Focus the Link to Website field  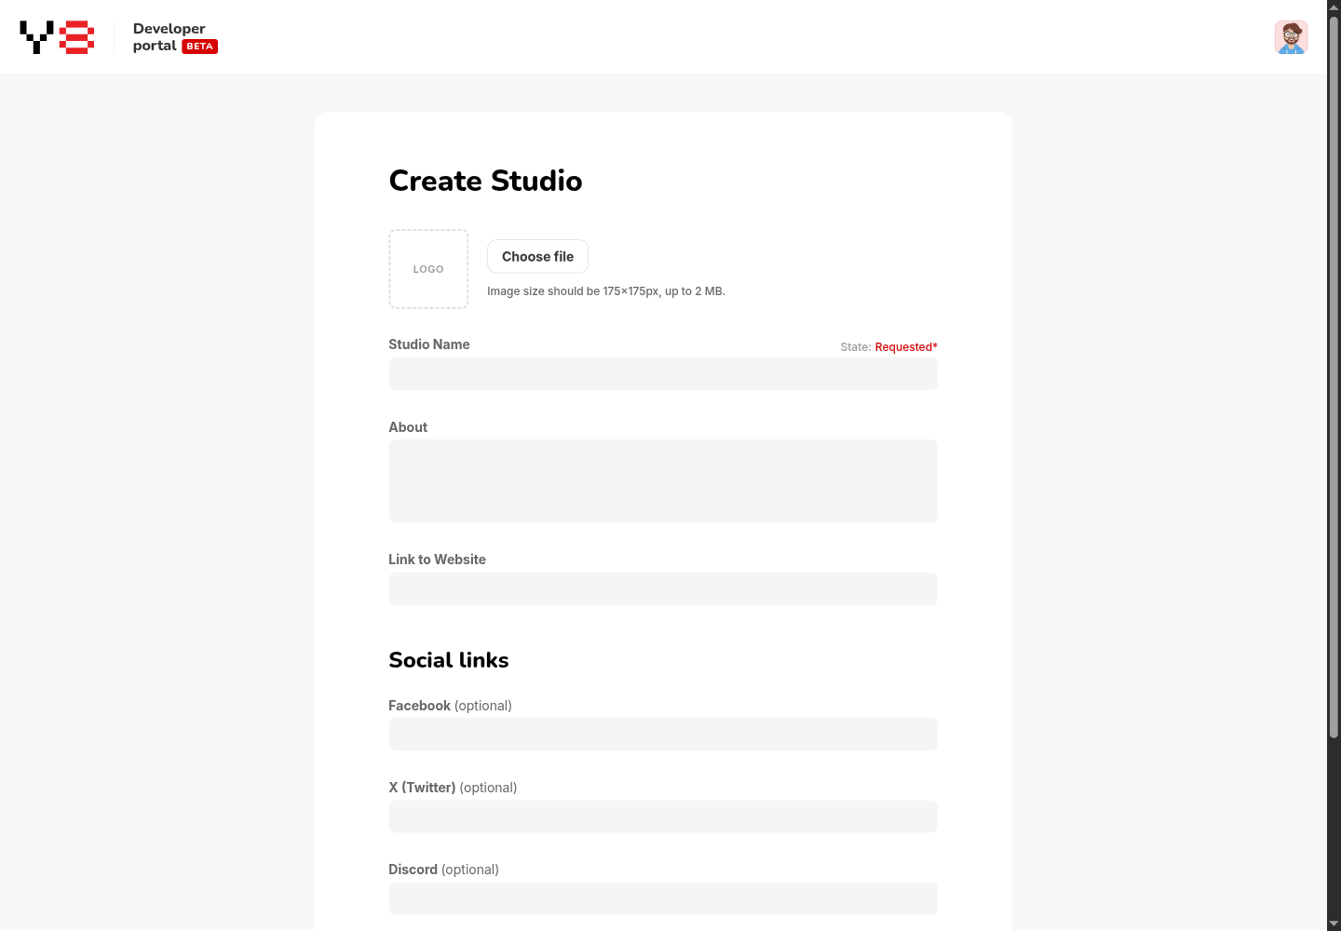click(663, 589)
